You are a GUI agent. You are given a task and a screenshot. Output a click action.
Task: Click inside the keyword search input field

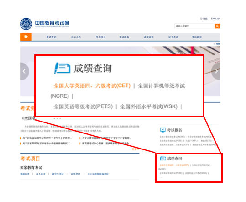pyautogui.click(x=194, y=26)
